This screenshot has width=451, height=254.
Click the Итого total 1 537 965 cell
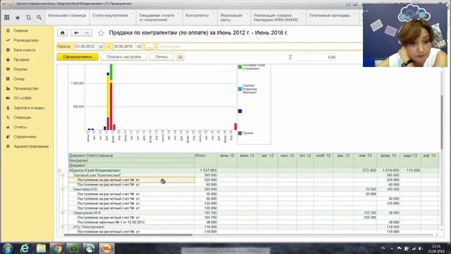coord(206,171)
